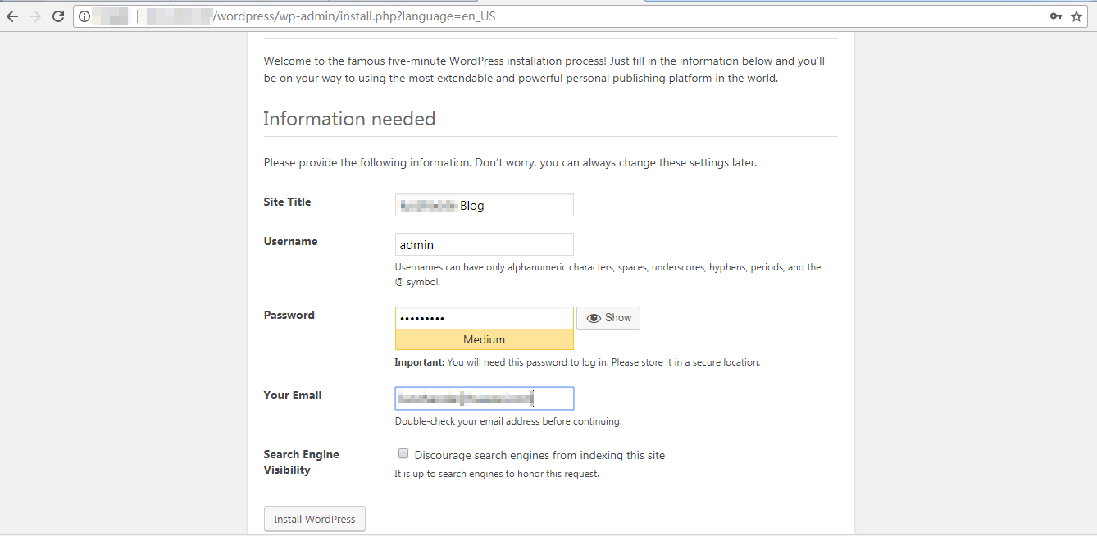The image size is (1097, 536).
Task: Click the 'It is up to search engines' note
Action: point(497,474)
